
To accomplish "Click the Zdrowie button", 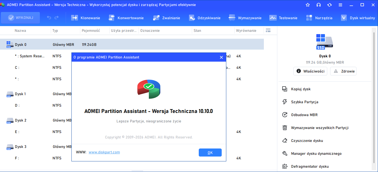I will coord(343,71).
